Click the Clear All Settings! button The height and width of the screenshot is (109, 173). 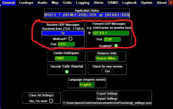[41, 95]
